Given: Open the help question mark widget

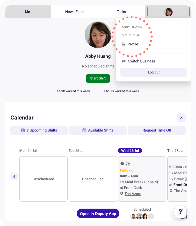Looking at the screenshot, I should (180, 212).
